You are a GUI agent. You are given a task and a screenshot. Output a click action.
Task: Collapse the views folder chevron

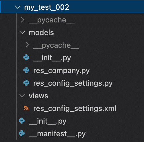click(22, 95)
